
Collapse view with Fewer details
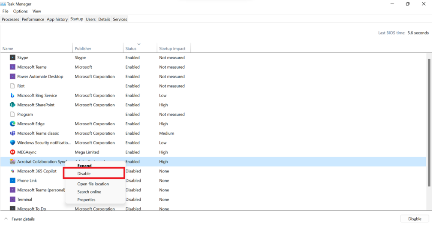tap(20, 219)
